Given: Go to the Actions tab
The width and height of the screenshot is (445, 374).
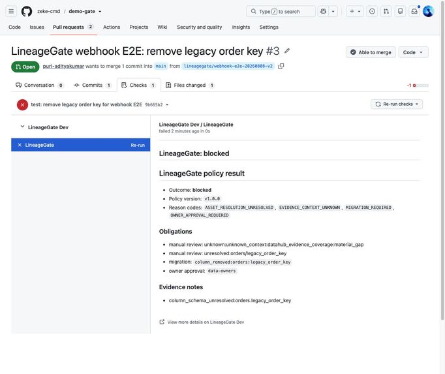Looking at the screenshot, I should point(112,27).
